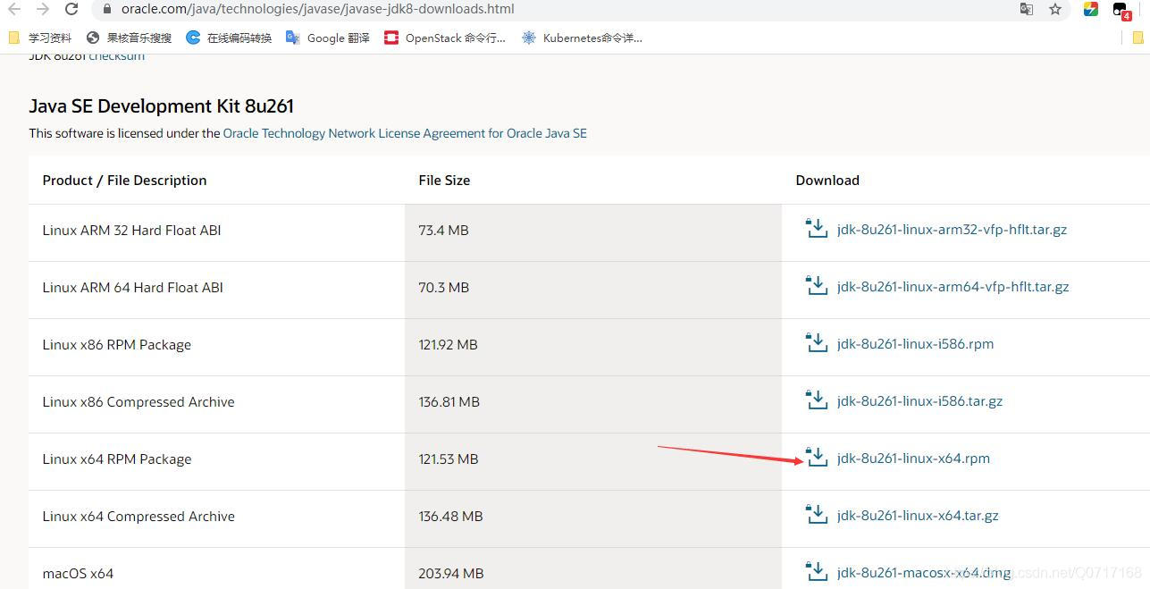The width and height of the screenshot is (1150, 589).
Task: Click download icon for linux-x64.tar.gz
Action: 817,515
